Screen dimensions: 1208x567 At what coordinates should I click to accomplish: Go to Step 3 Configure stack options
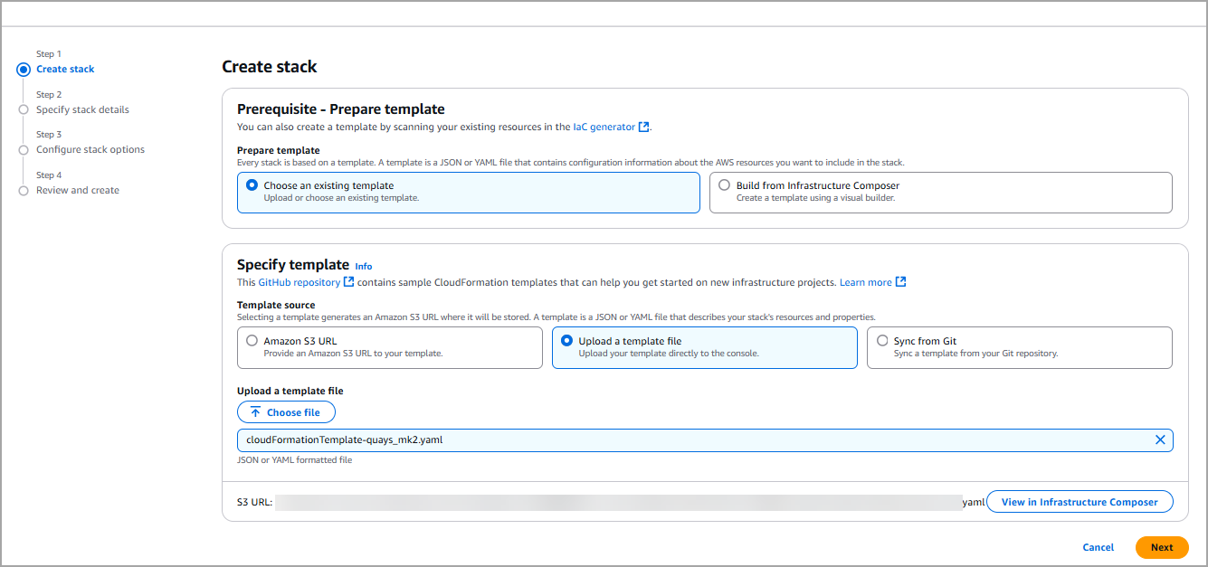point(90,150)
